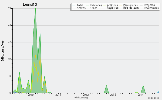Select the Anexos legend entry
This screenshot has width=162, height=100.
coord(81,8)
